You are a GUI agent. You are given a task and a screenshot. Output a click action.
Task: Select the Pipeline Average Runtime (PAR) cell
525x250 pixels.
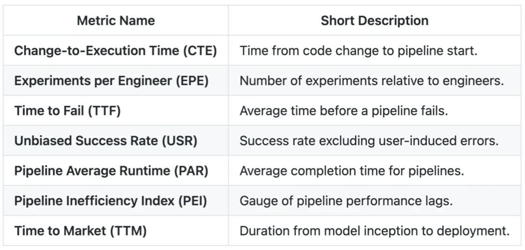pos(112,171)
